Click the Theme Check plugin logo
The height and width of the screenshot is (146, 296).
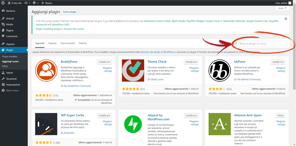[133, 70]
